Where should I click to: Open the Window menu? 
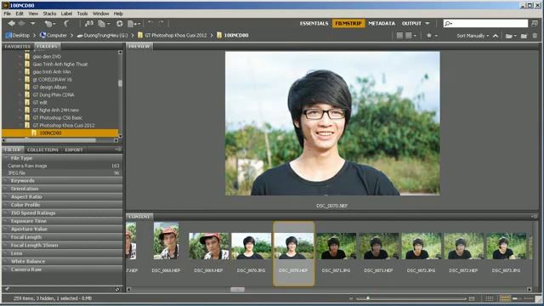(100, 14)
